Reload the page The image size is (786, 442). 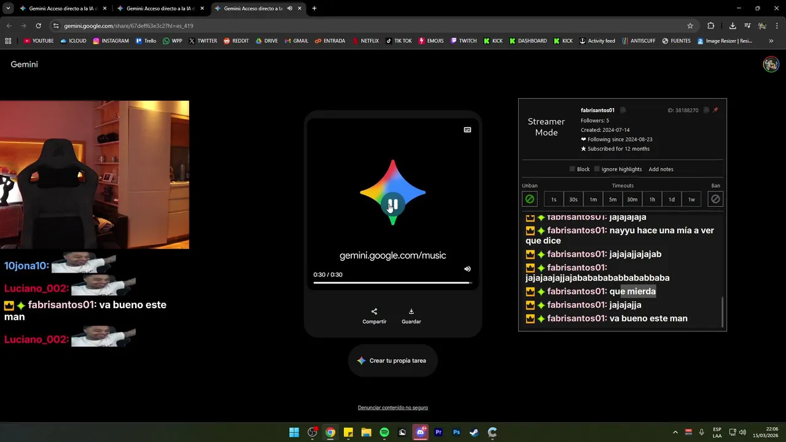coord(38,26)
